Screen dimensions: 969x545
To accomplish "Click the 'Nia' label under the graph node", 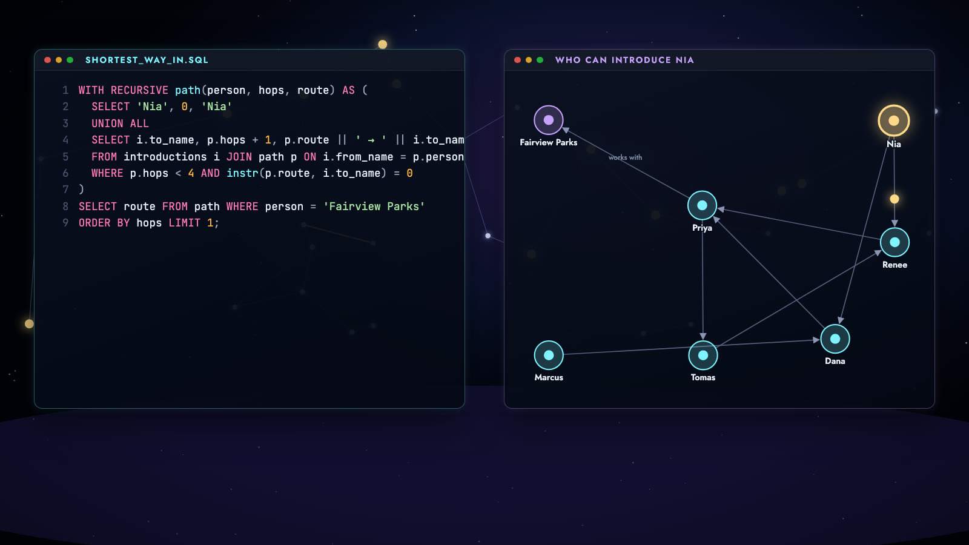I will click(x=894, y=144).
